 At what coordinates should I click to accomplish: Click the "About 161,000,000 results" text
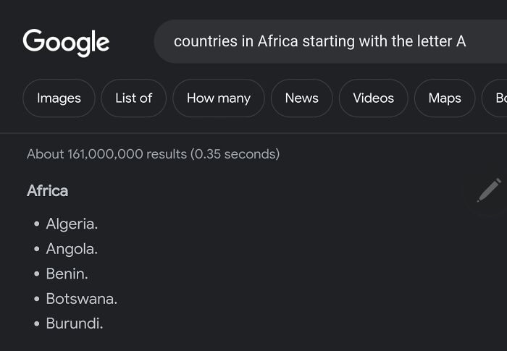[106, 154]
